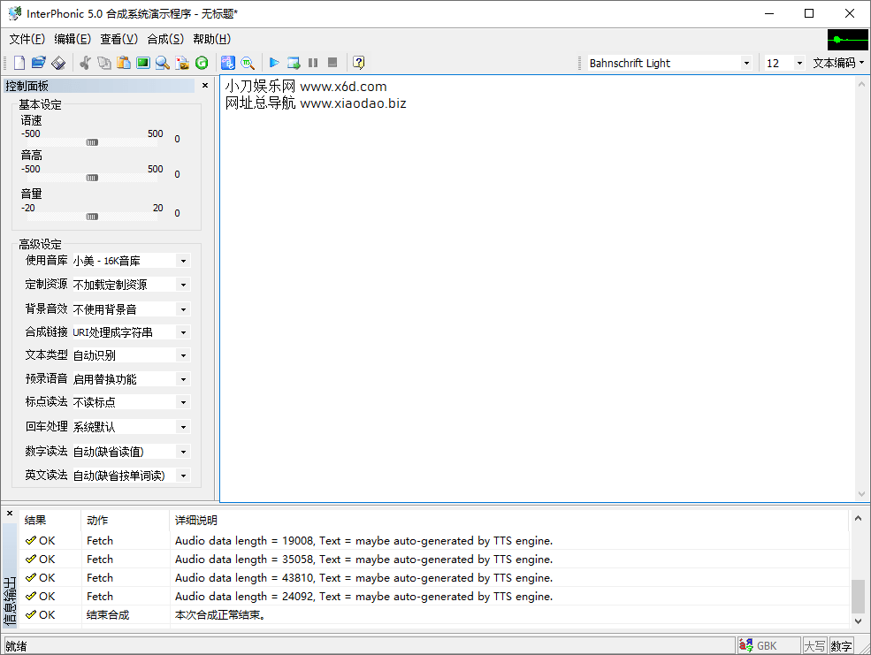Click the magnifier Find icon
Viewport: 871px width, 655px height.
(163, 63)
